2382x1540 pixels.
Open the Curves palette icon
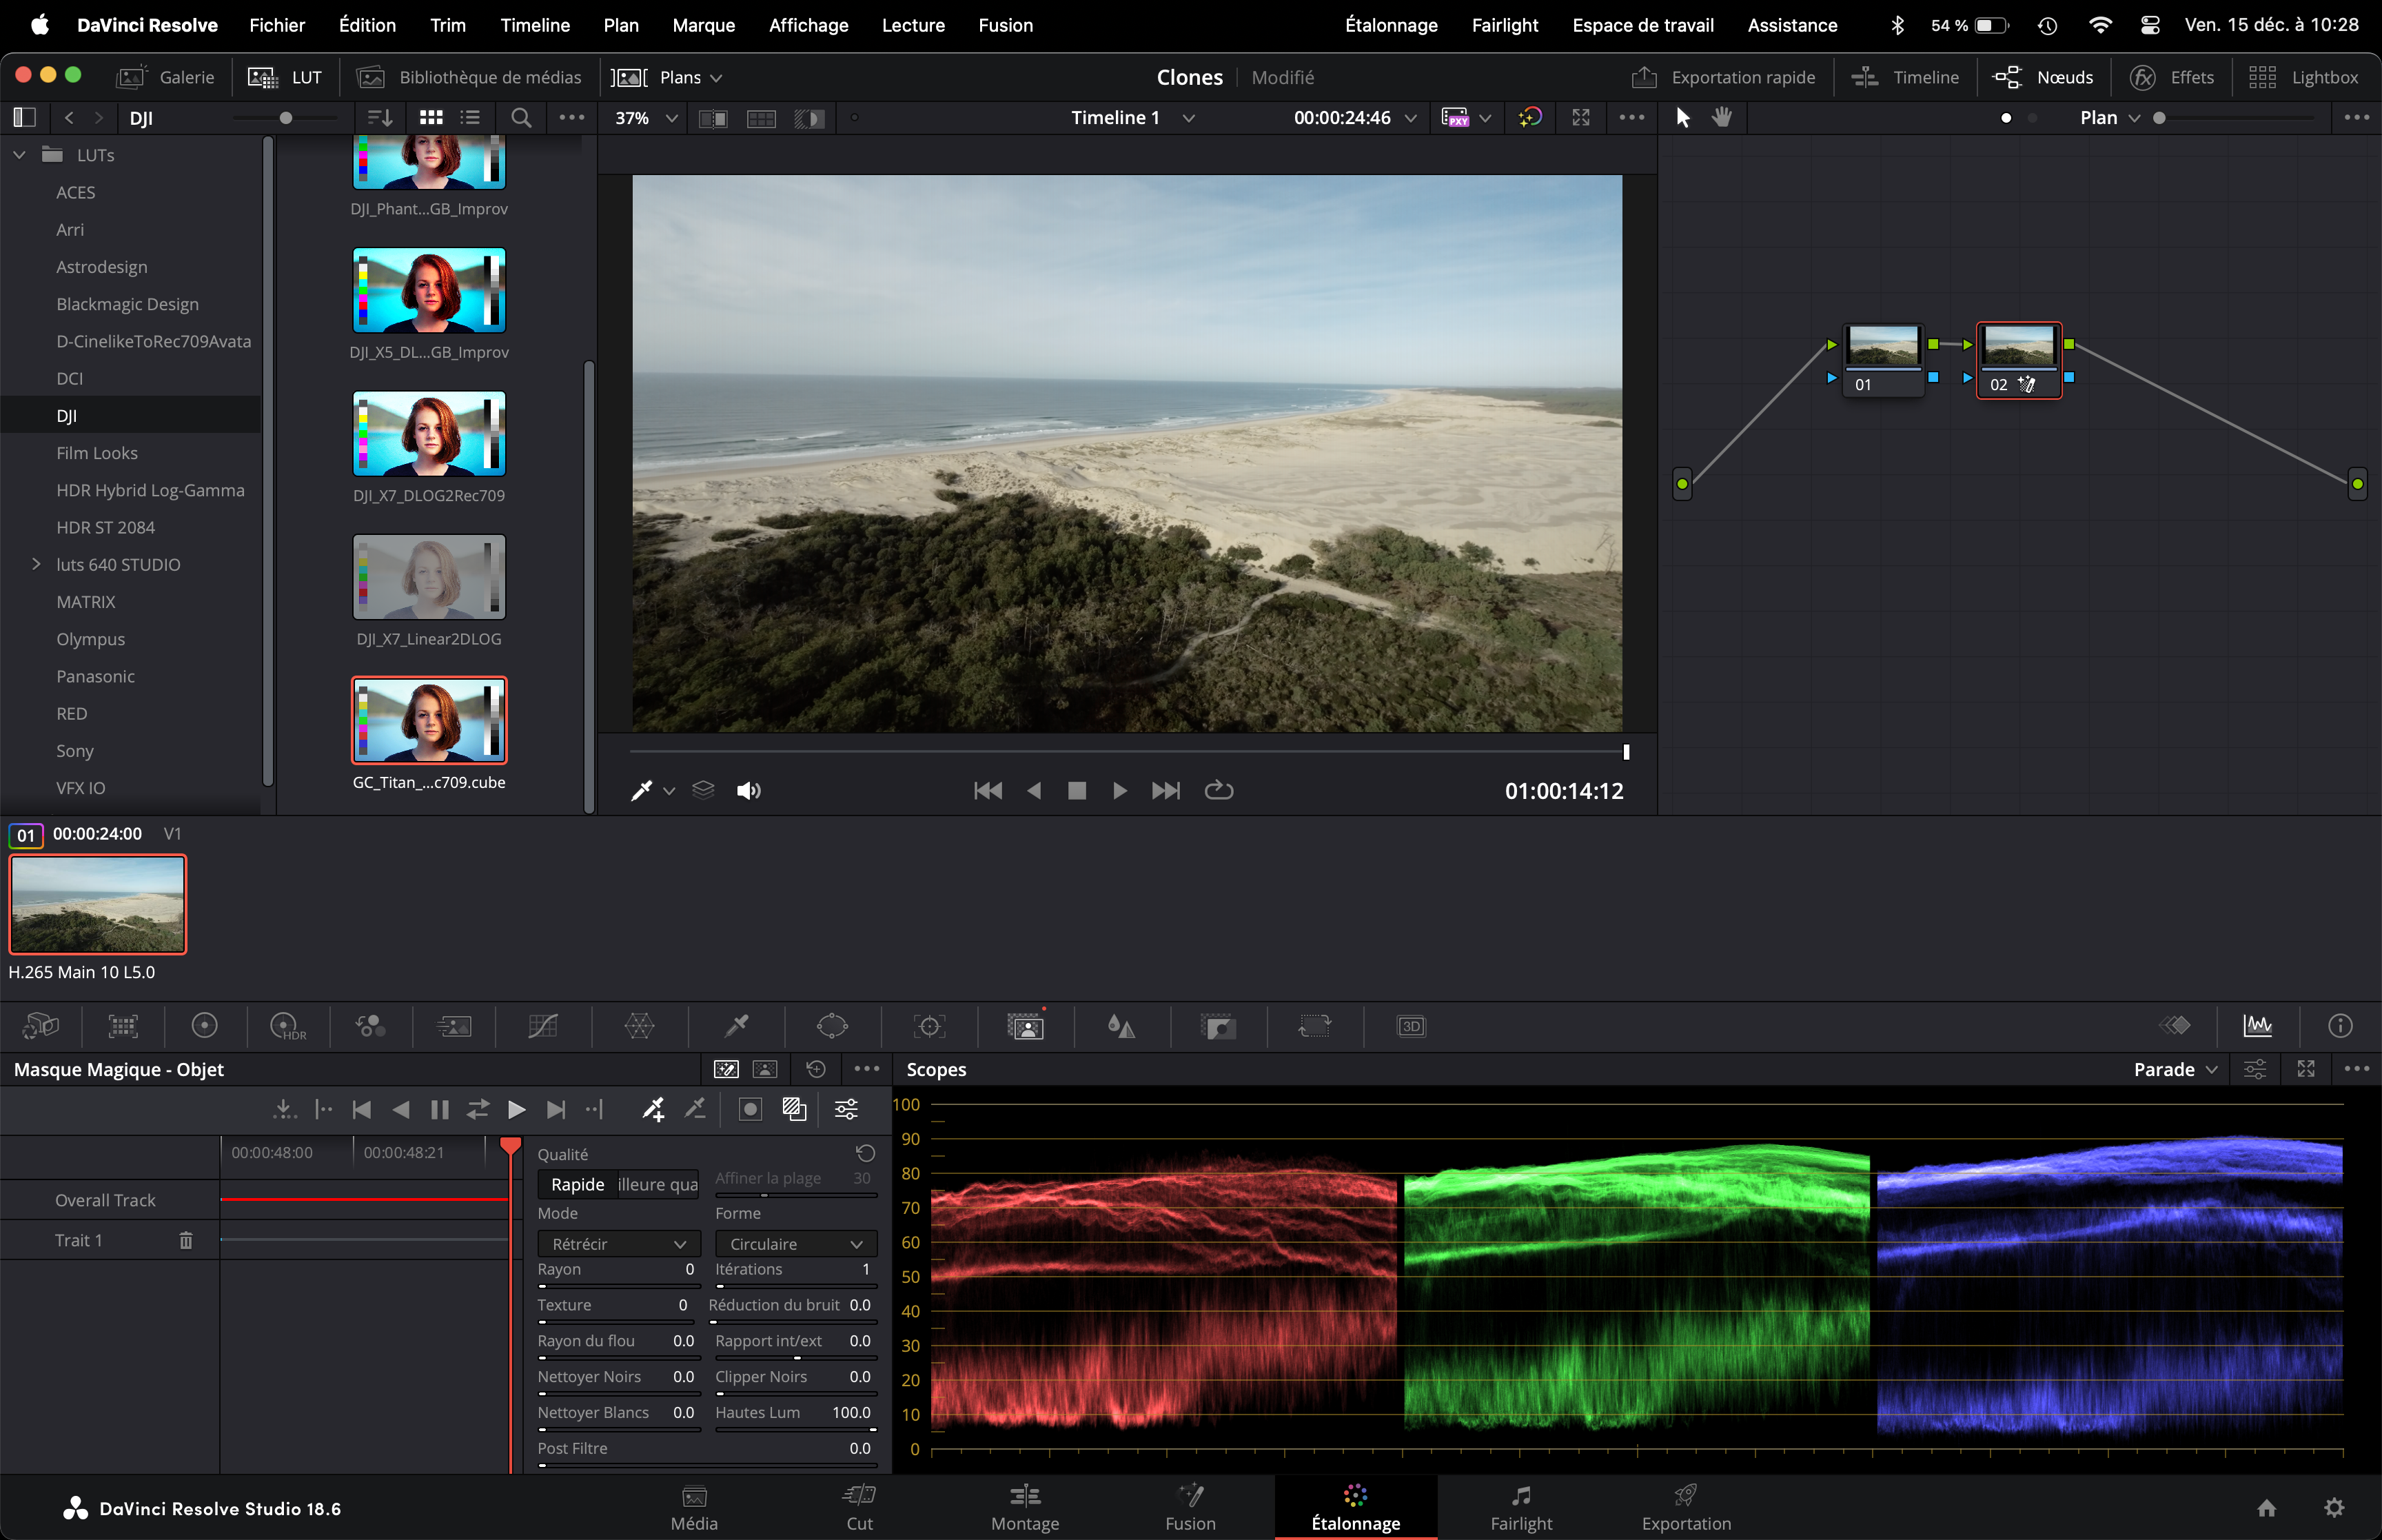542,1026
